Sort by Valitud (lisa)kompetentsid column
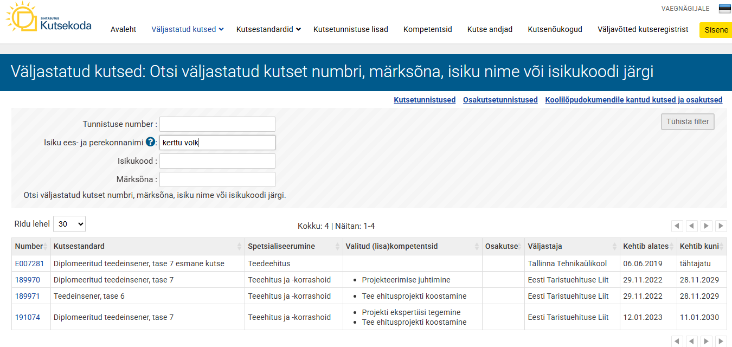The width and height of the screenshot is (732, 347). [412, 246]
